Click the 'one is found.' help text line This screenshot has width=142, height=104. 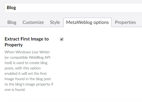tap(15, 90)
